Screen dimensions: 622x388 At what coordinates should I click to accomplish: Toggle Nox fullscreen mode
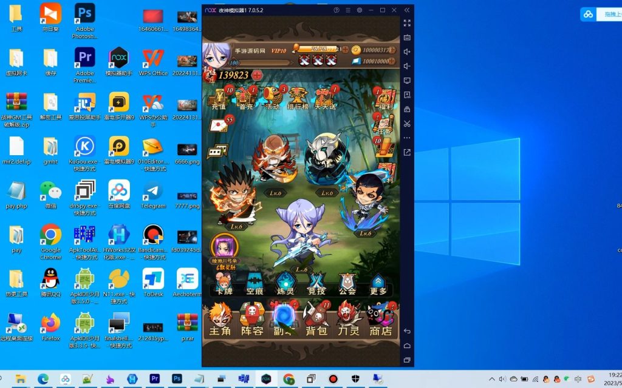pyautogui.click(x=407, y=23)
